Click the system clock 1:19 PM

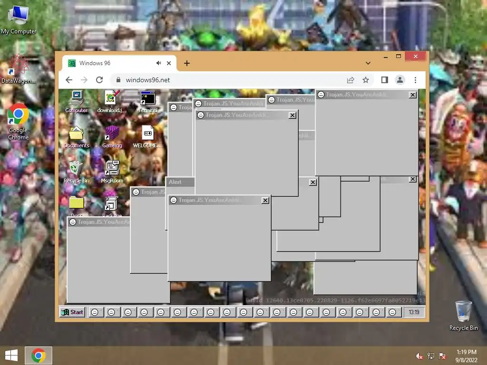click(466, 356)
